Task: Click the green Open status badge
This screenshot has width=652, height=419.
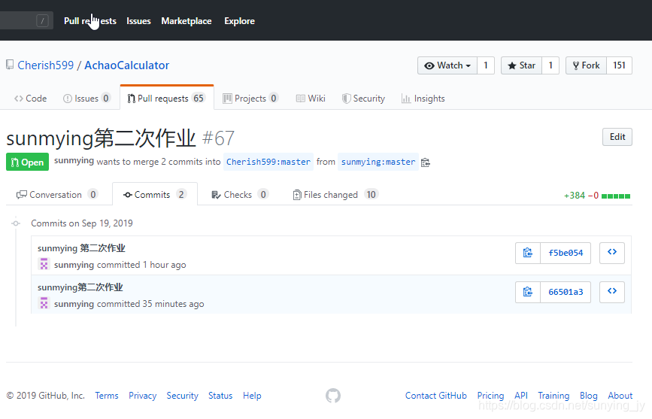Action: tap(27, 162)
